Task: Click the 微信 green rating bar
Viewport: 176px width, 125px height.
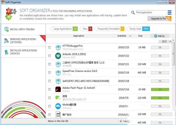Action: coord(160,98)
